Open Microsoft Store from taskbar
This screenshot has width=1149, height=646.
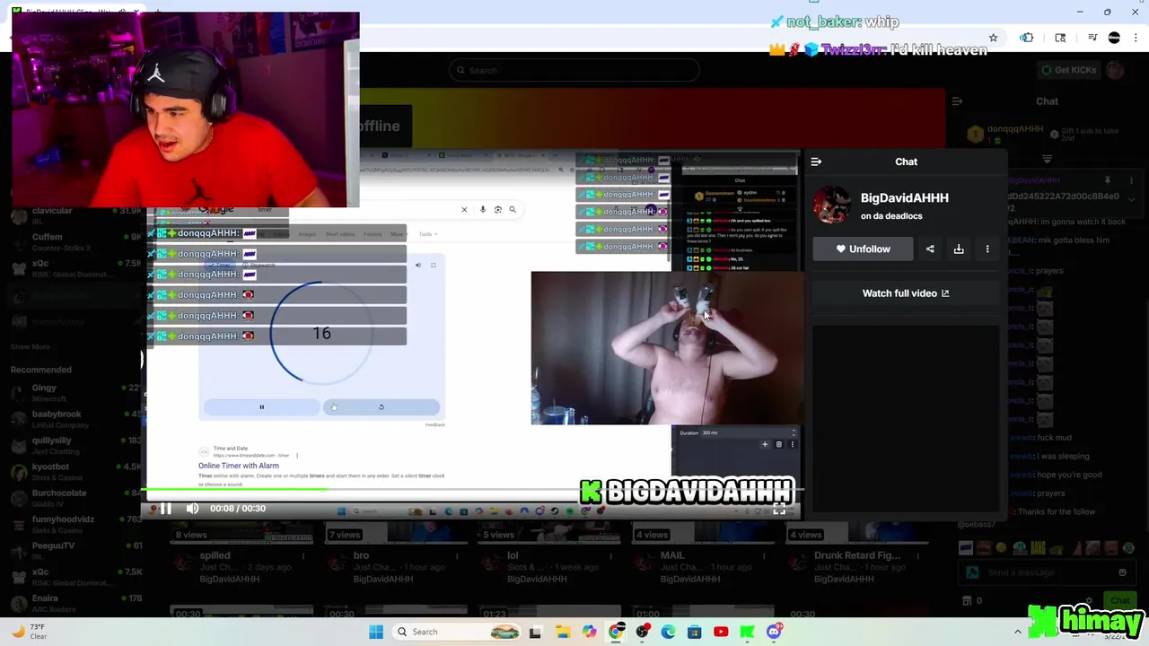pos(695,632)
